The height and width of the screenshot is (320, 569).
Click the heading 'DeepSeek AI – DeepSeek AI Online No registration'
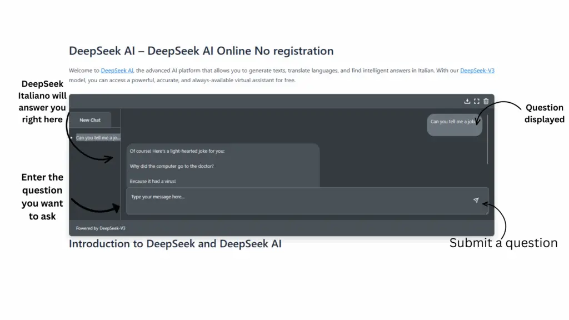pos(201,51)
